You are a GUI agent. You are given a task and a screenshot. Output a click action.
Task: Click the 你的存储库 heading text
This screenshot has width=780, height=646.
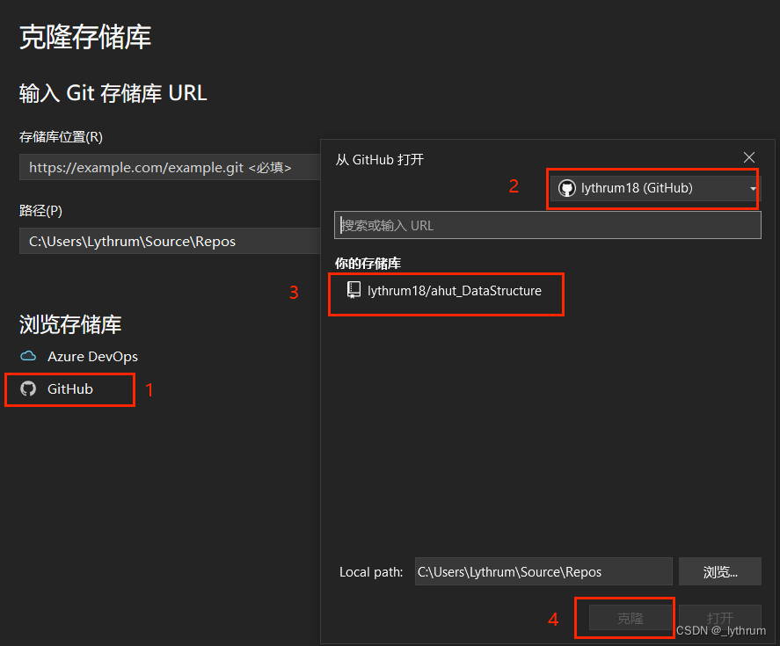[368, 263]
